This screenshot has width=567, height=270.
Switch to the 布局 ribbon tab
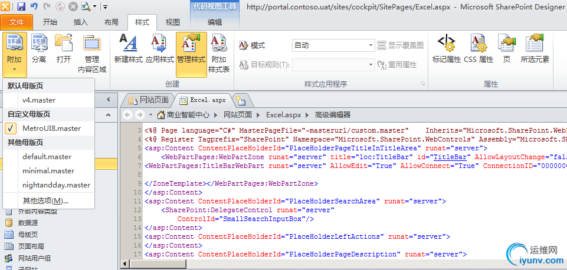pos(111,22)
